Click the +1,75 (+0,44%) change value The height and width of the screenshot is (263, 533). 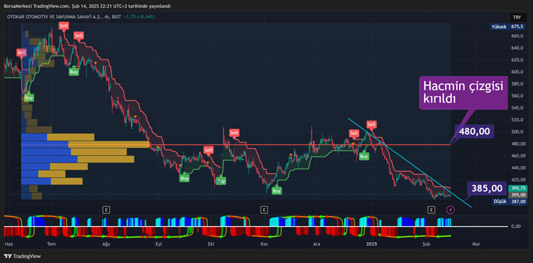(139, 17)
